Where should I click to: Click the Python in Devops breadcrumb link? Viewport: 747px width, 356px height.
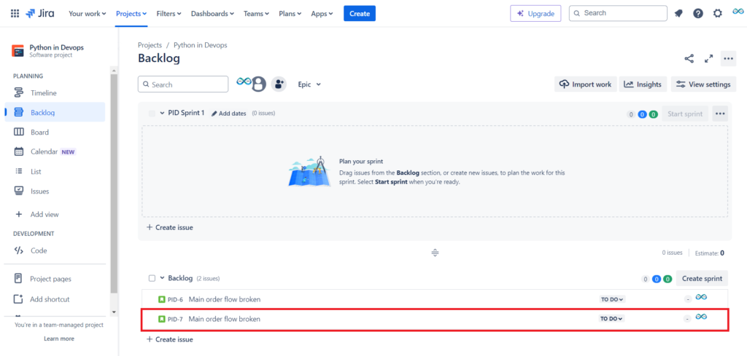[x=200, y=45]
